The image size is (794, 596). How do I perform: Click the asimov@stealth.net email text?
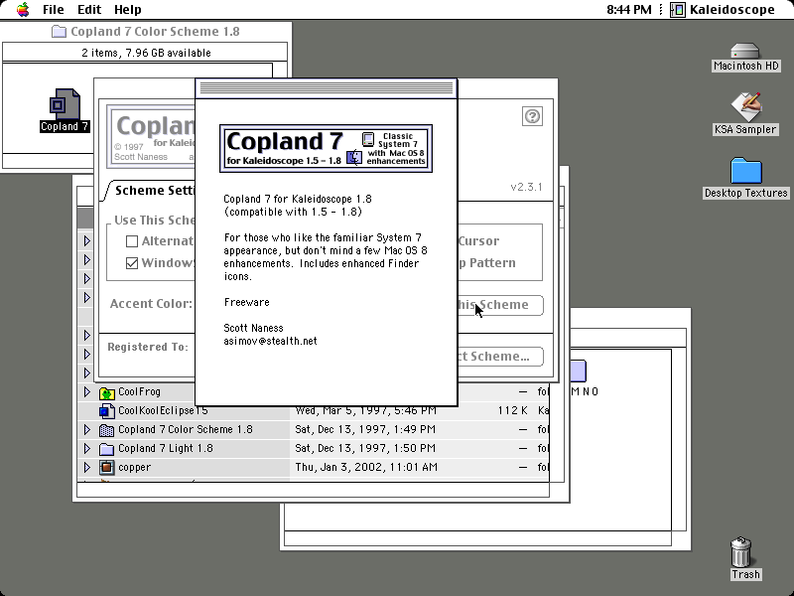270,341
